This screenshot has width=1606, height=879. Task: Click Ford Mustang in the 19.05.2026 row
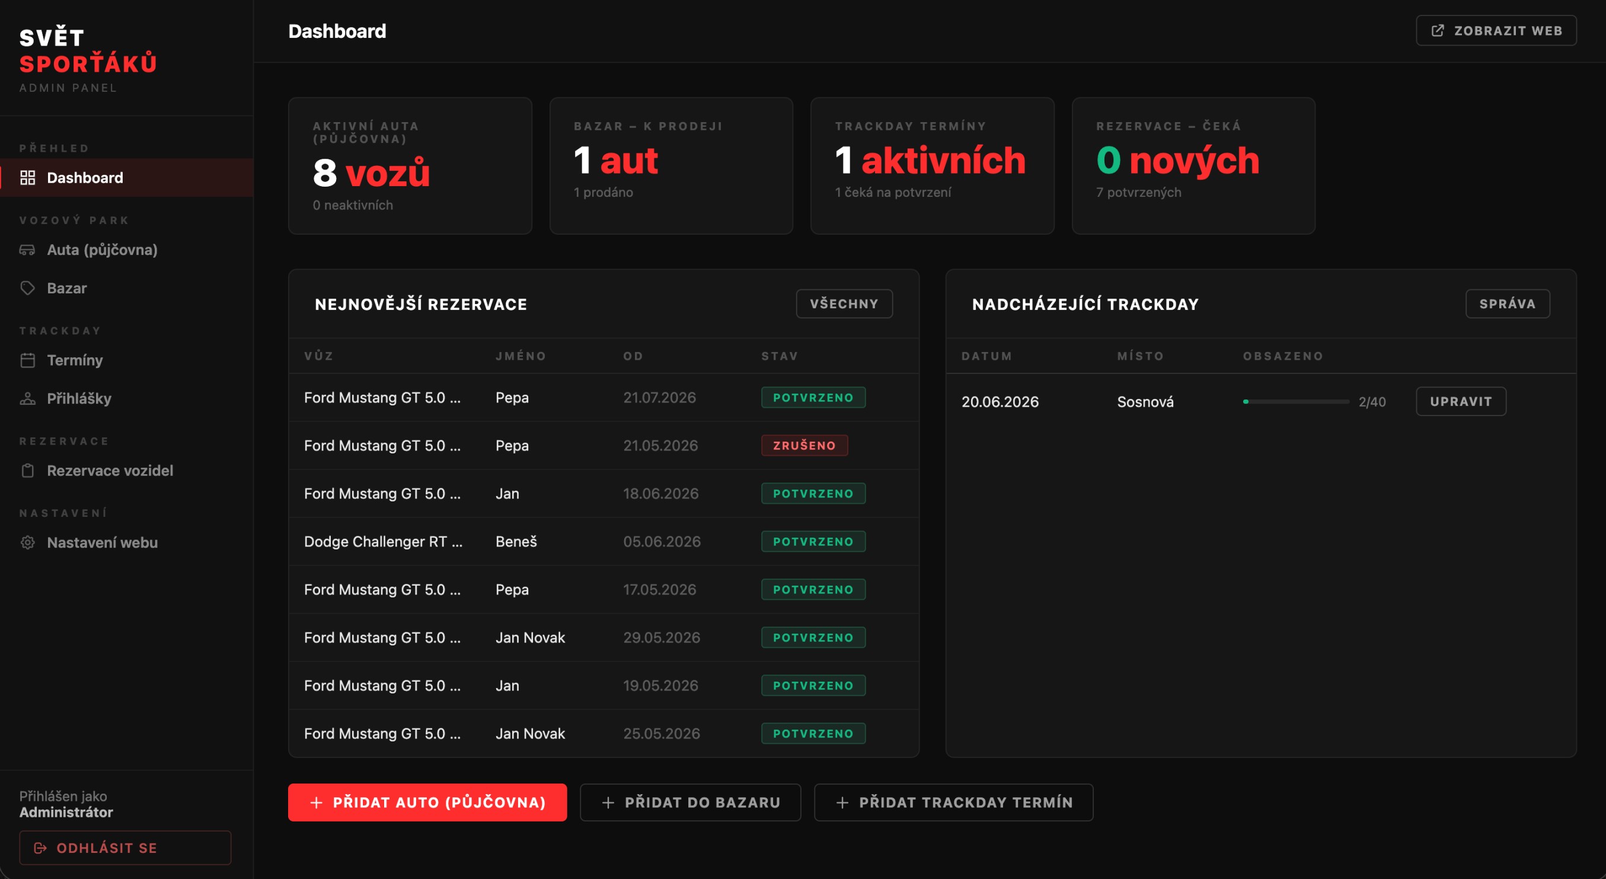[382, 686]
